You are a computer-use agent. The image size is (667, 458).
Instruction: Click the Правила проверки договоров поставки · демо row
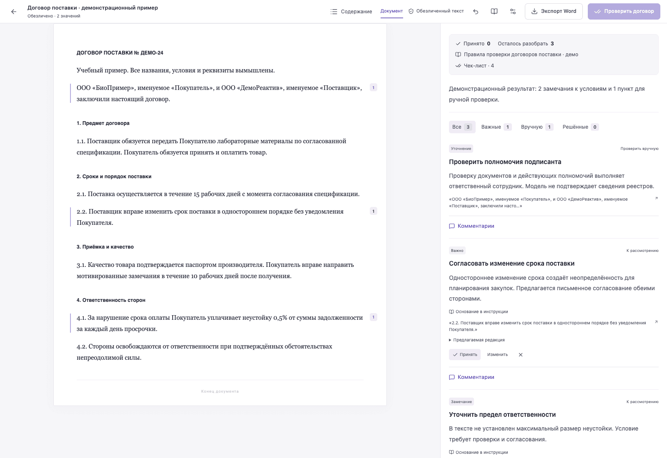517,55
